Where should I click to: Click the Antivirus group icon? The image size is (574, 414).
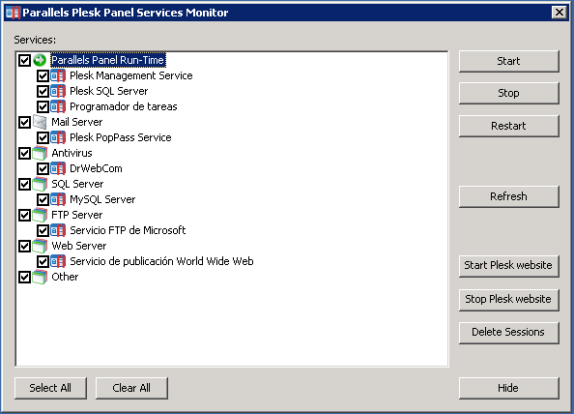click(x=40, y=153)
